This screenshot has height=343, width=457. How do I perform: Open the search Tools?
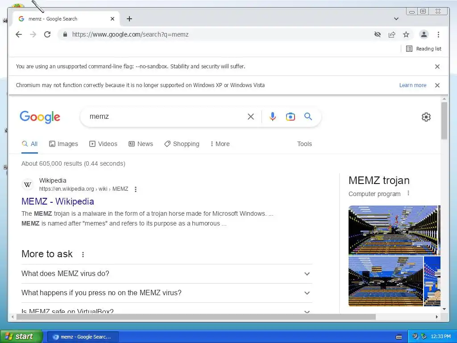click(304, 144)
